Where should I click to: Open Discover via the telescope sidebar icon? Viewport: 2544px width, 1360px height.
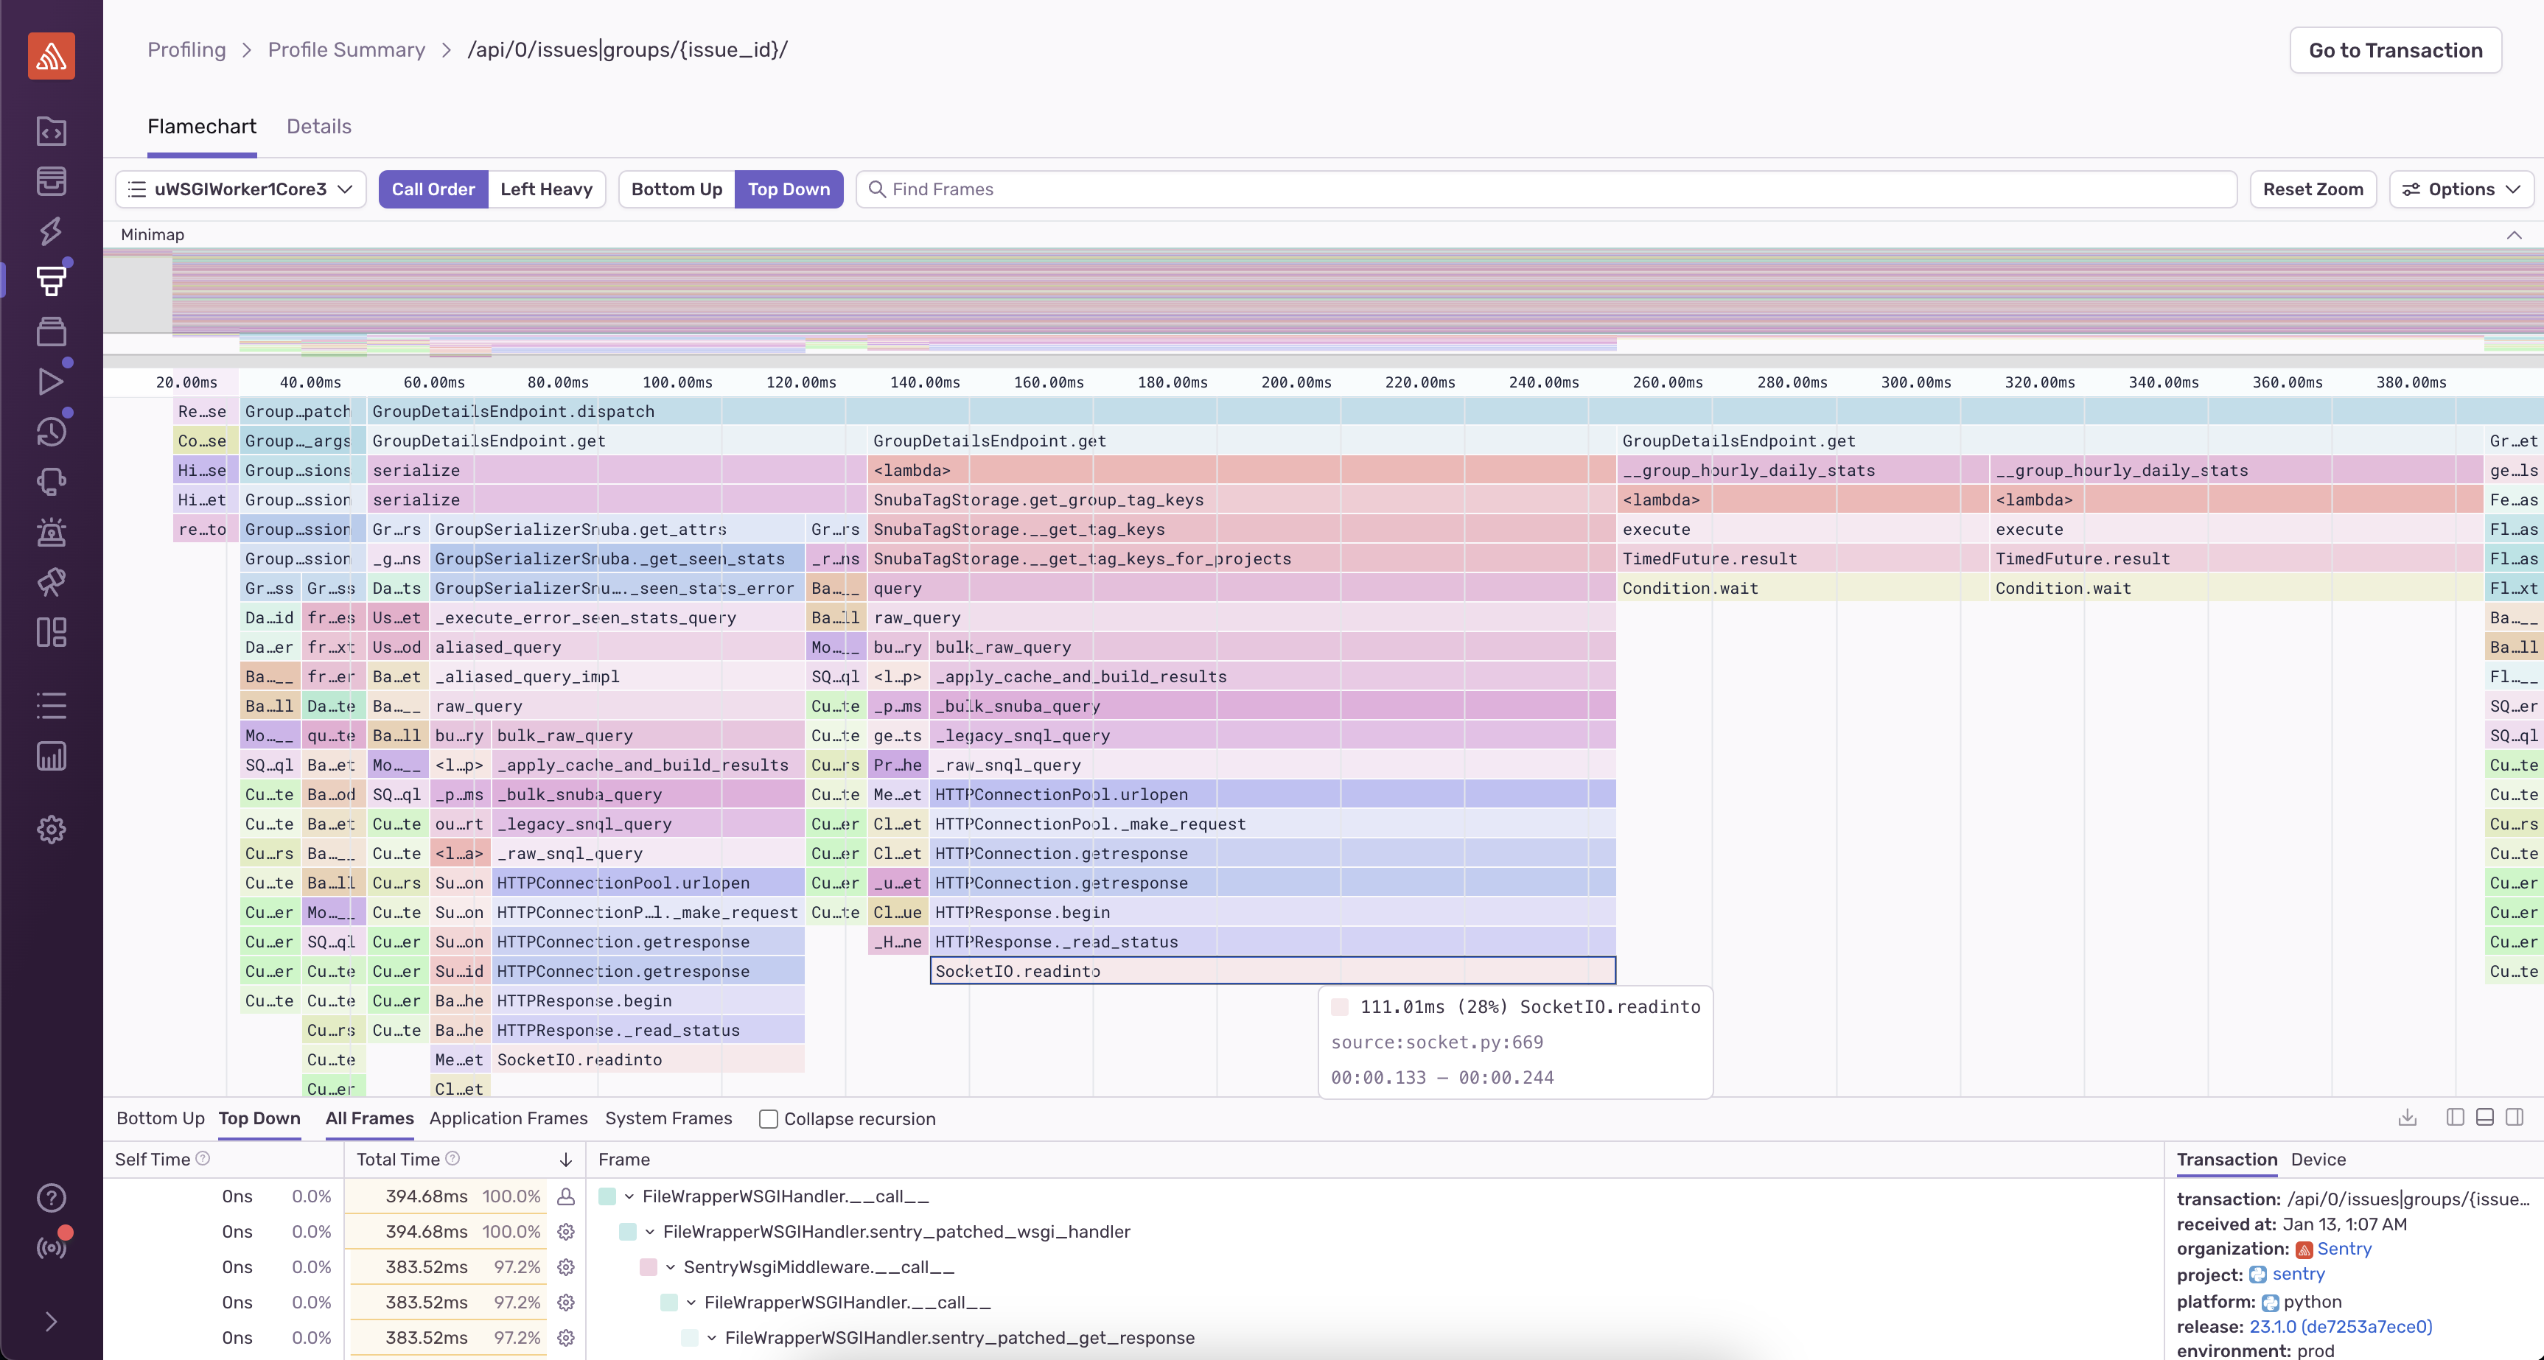point(52,582)
